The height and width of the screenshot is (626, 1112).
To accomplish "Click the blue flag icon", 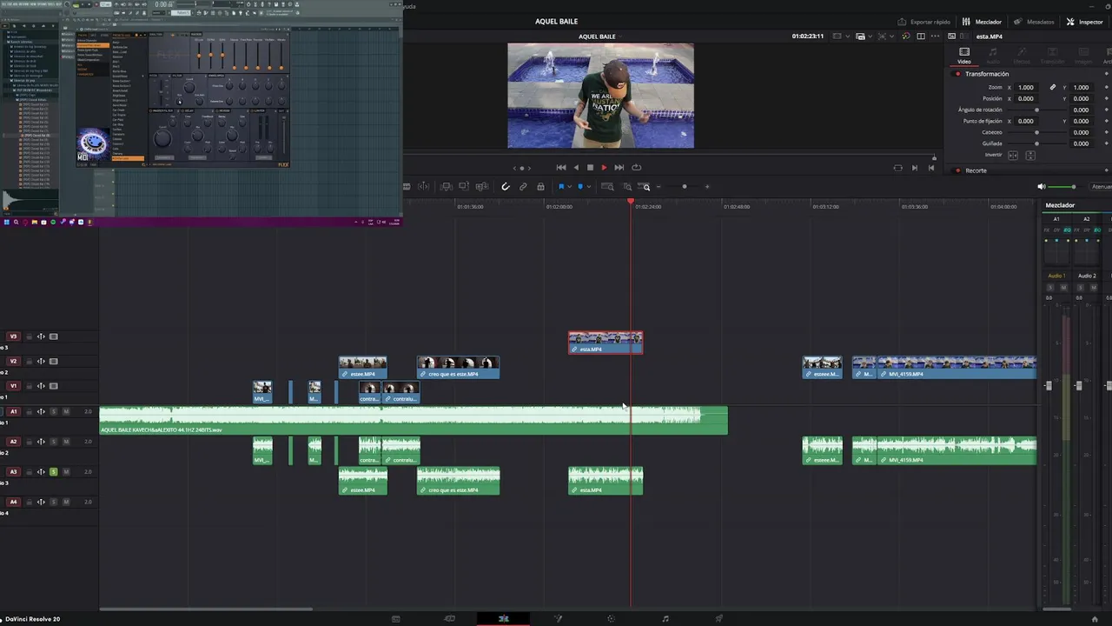I will [x=561, y=186].
